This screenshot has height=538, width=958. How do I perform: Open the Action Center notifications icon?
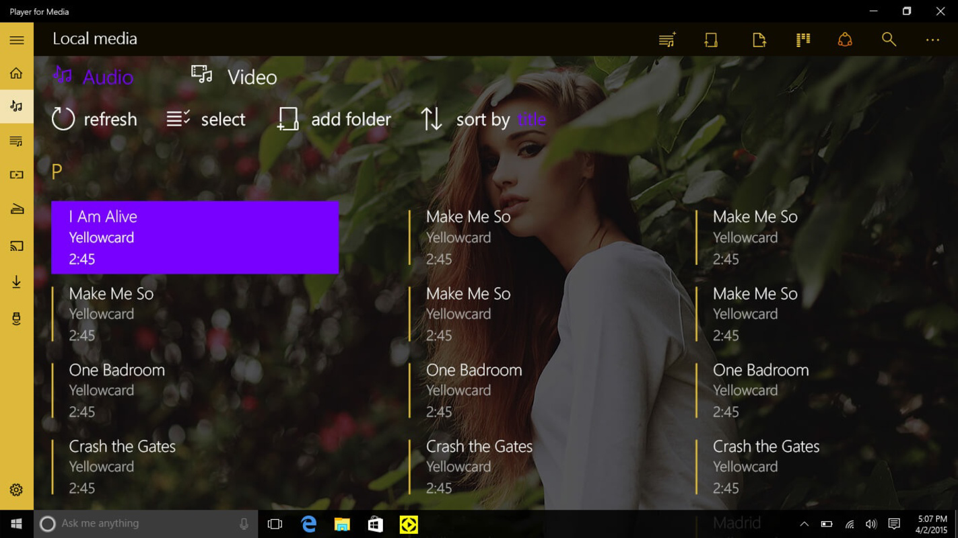pos(894,524)
